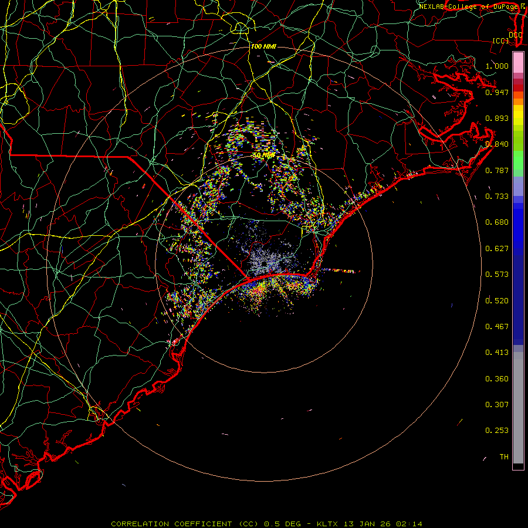
Task: Select the 0.680 scale value
Action: click(497, 222)
